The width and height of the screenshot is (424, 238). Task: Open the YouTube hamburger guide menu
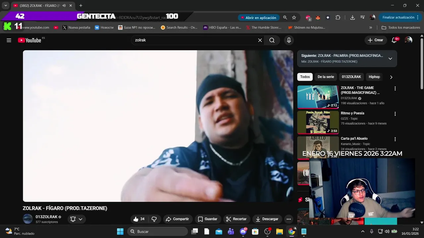pyautogui.click(x=9, y=40)
